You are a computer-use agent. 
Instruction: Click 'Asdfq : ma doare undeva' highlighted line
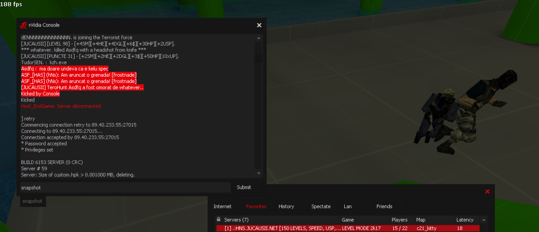[64, 68]
